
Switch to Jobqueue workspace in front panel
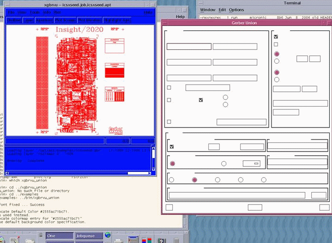pos(89,236)
